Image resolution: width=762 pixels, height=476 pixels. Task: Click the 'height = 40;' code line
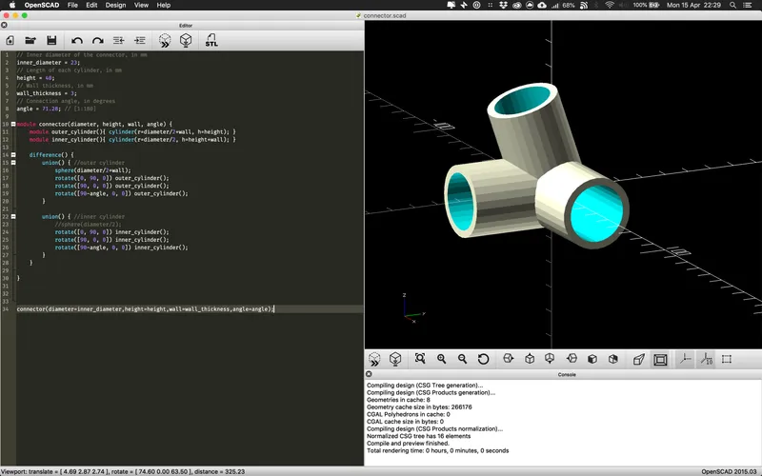35,78
